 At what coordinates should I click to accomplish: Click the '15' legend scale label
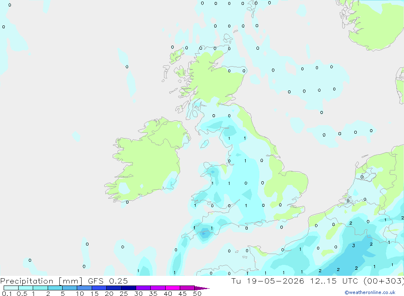(x=95, y=294)
